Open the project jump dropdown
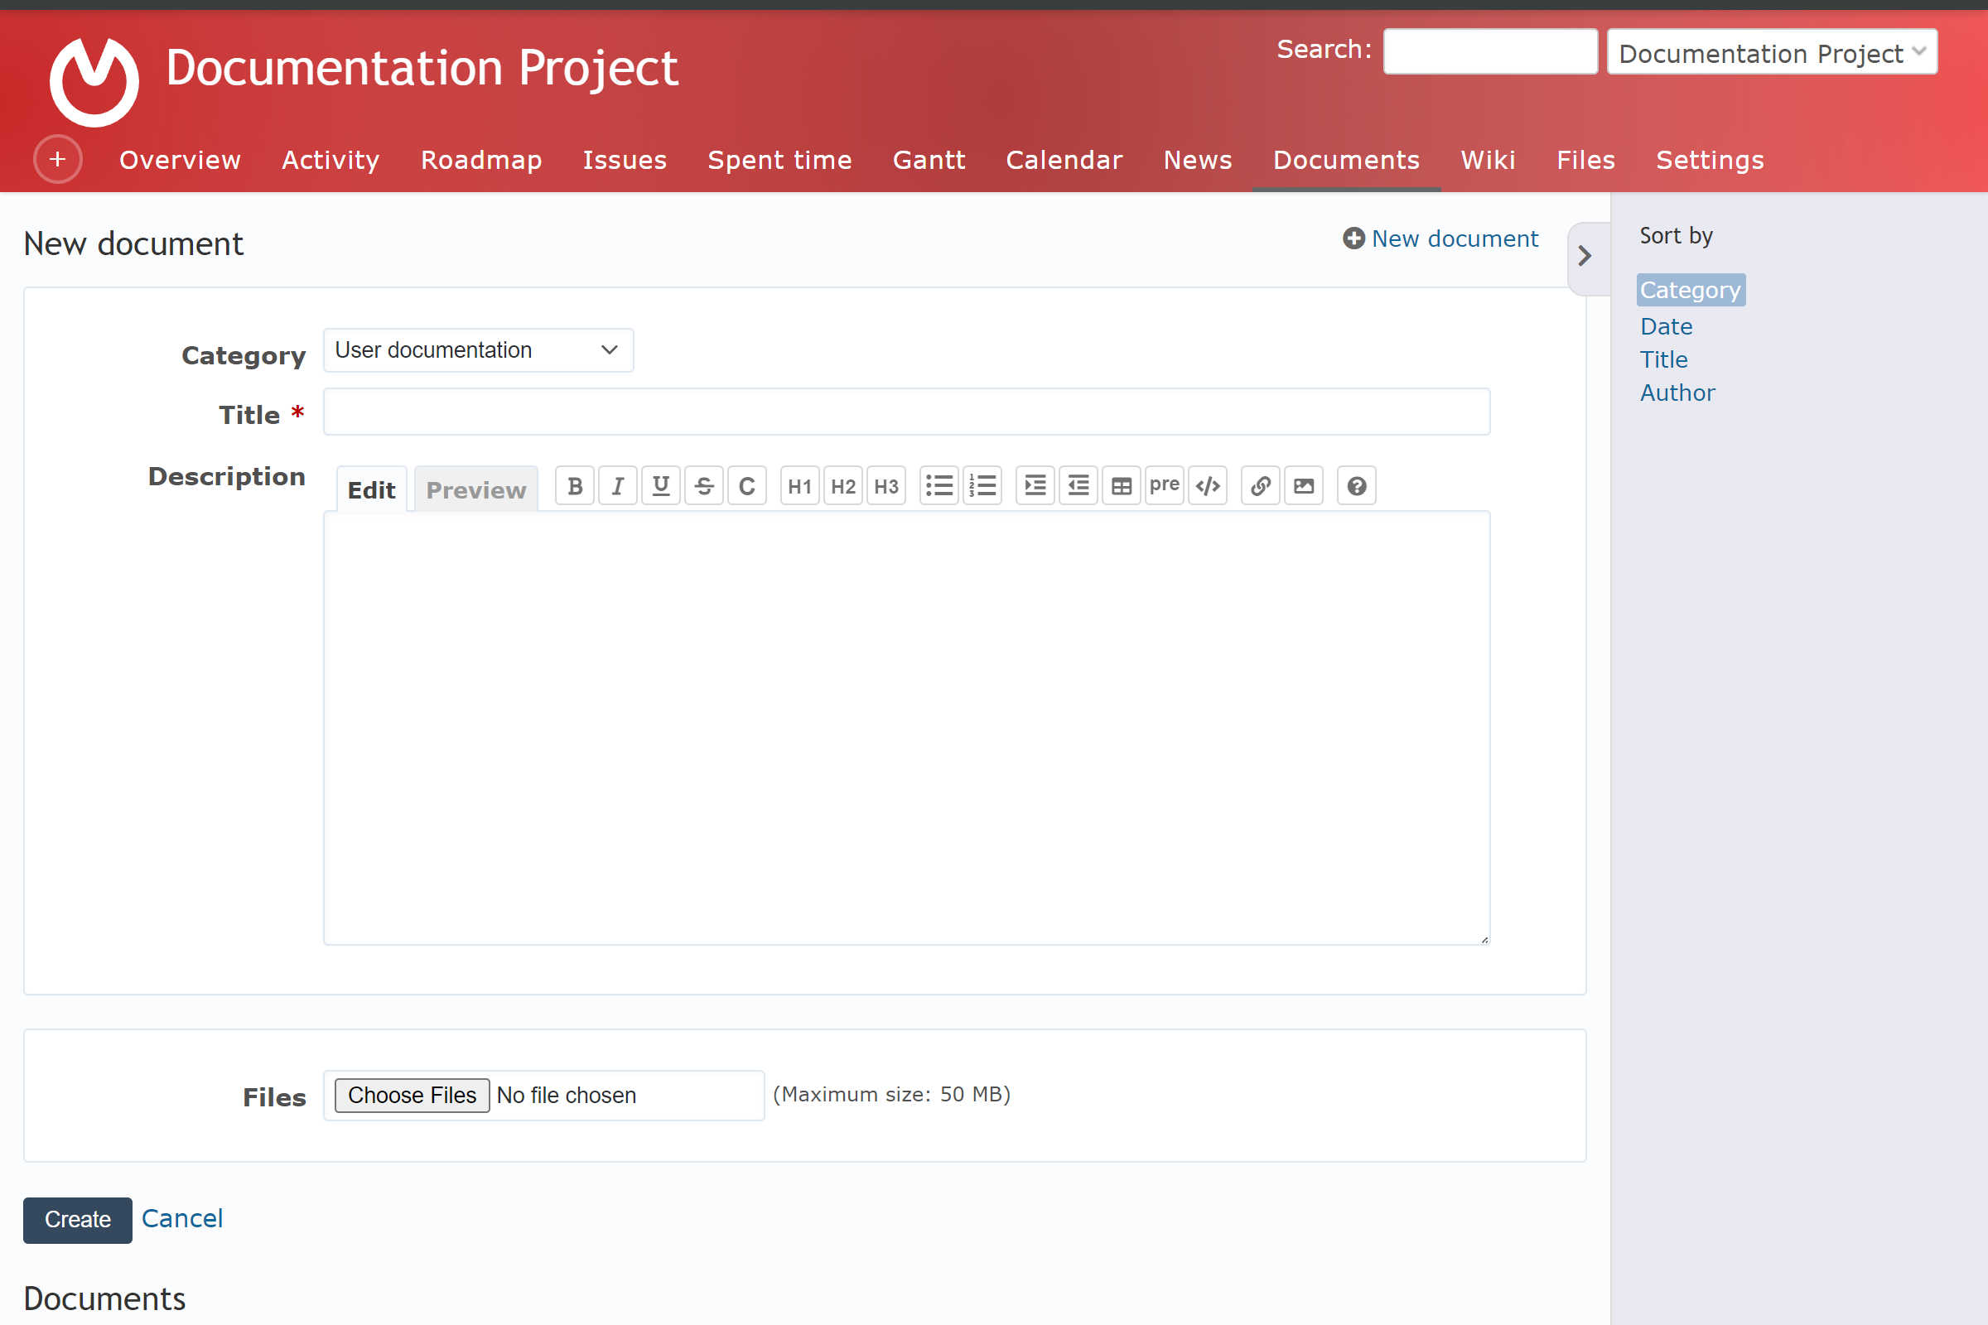Image resolution: width=1988 pixels, height=1325 pixels. click(x=1772, y=52)
